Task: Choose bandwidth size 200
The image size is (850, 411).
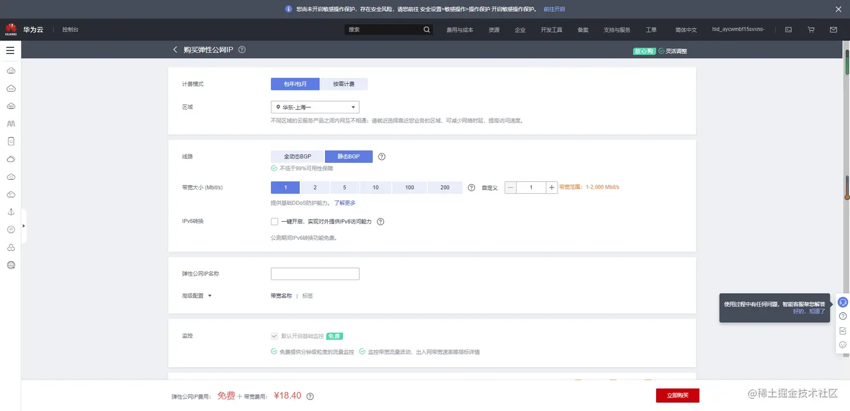Action: [445, 188]
